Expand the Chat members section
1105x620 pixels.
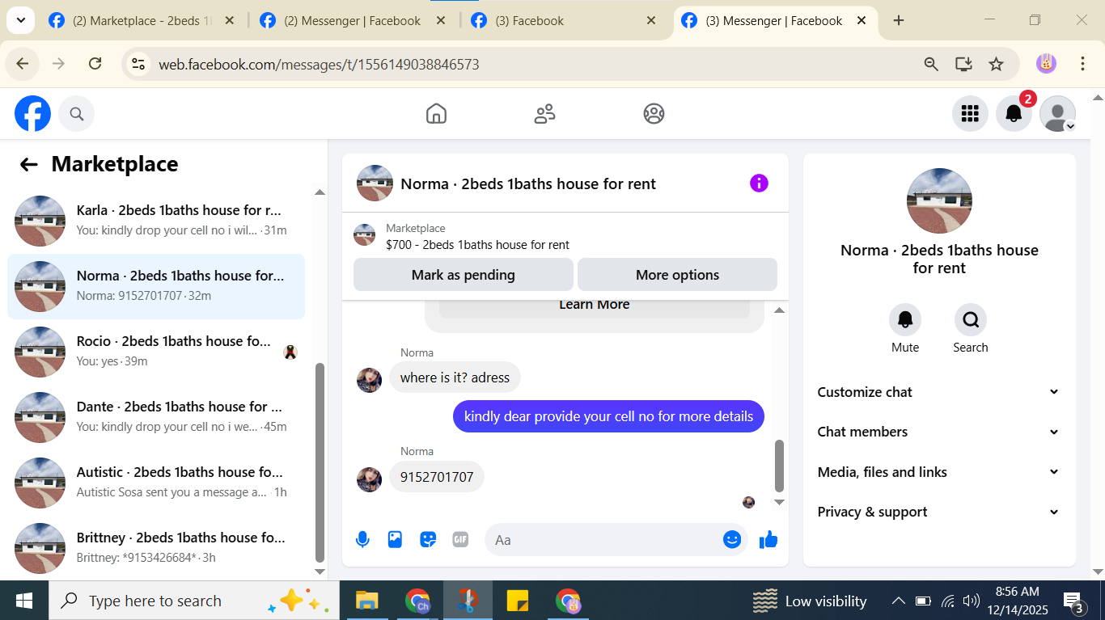938,432
